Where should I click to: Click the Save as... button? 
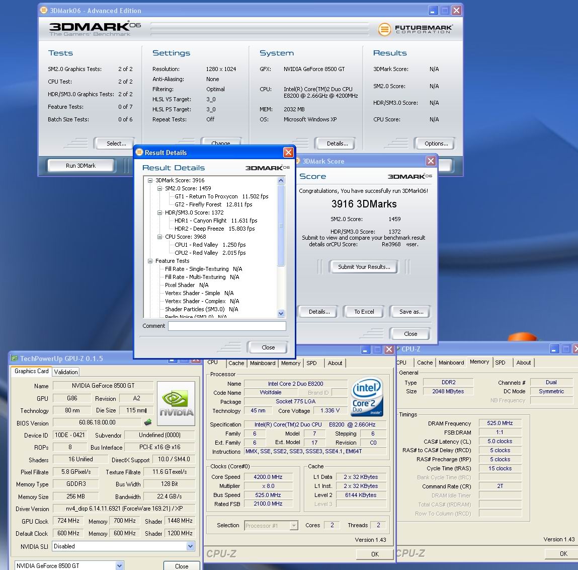411,312
